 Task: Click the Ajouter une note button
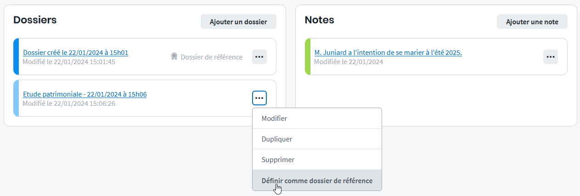[x=532, y=22]
